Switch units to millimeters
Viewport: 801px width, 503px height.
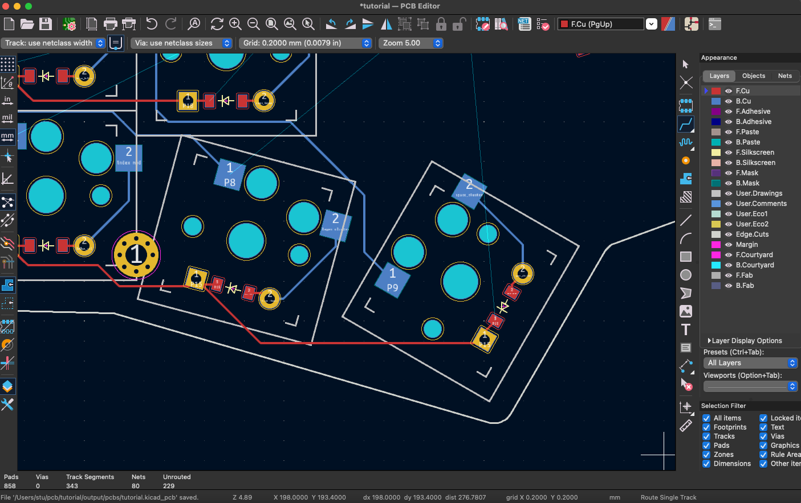click(7, 137)
